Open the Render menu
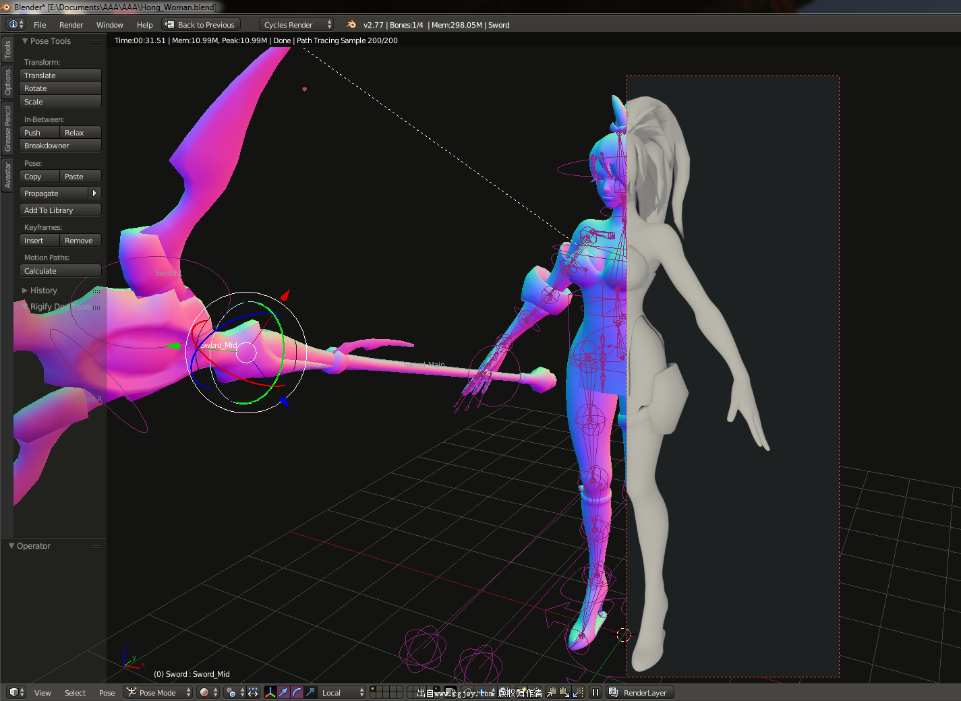 71,25
